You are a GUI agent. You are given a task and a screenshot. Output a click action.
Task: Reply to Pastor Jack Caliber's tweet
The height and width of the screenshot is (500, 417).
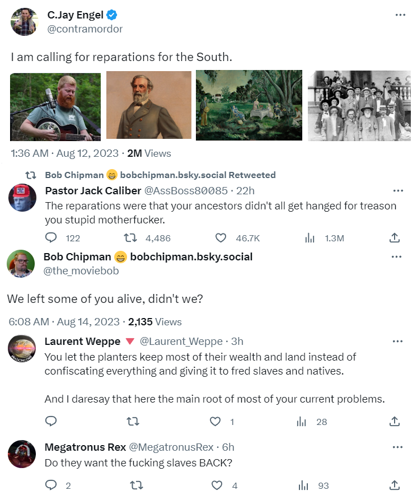coord(51,238)
